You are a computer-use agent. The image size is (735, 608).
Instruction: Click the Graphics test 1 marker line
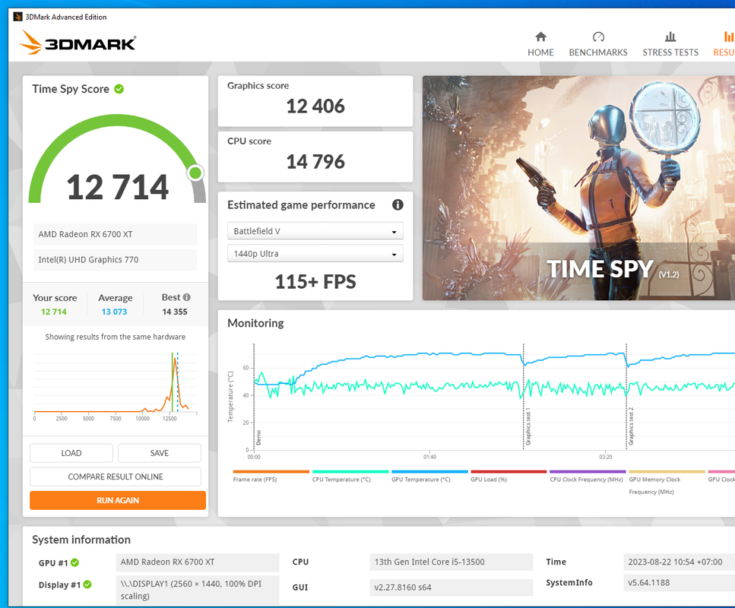(524, 397)
